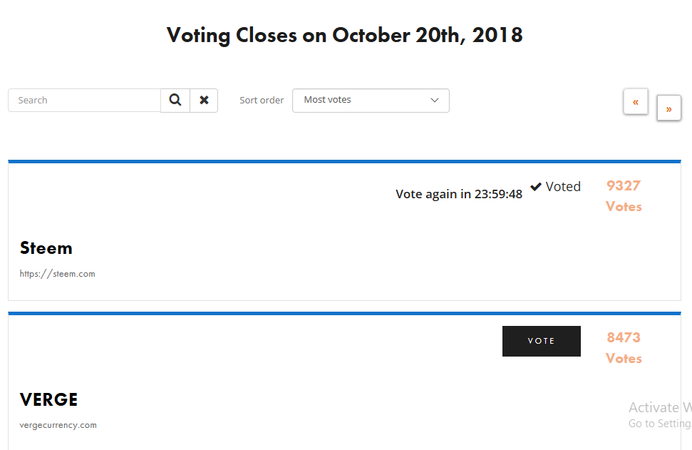Click the 8473 Votes count
The width and height of the screenshot is (692, 450).
coord(624,347)
